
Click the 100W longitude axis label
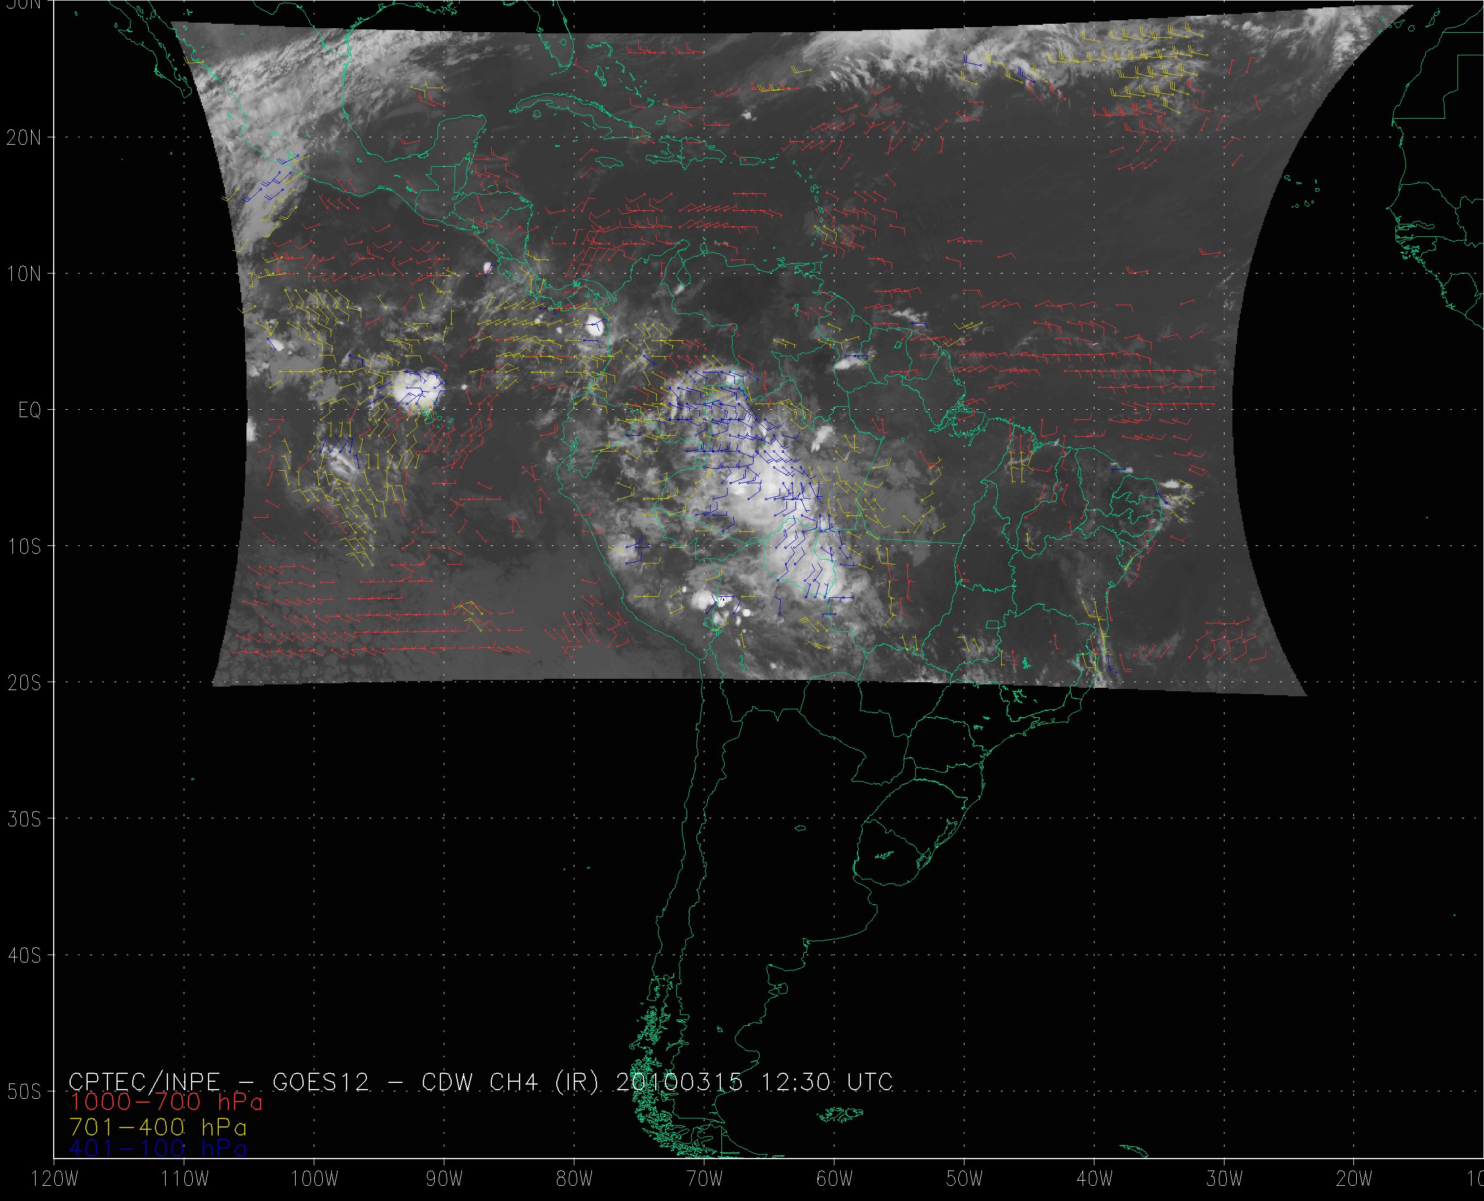314,1180
